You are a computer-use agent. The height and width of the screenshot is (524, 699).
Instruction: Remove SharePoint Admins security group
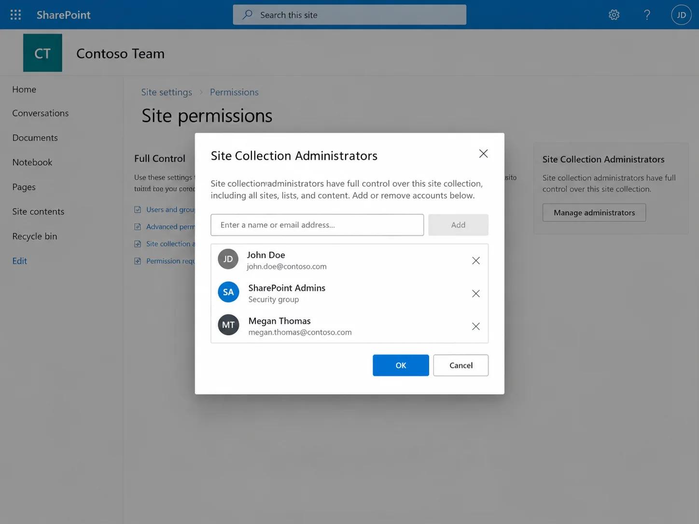coord(476,293)
